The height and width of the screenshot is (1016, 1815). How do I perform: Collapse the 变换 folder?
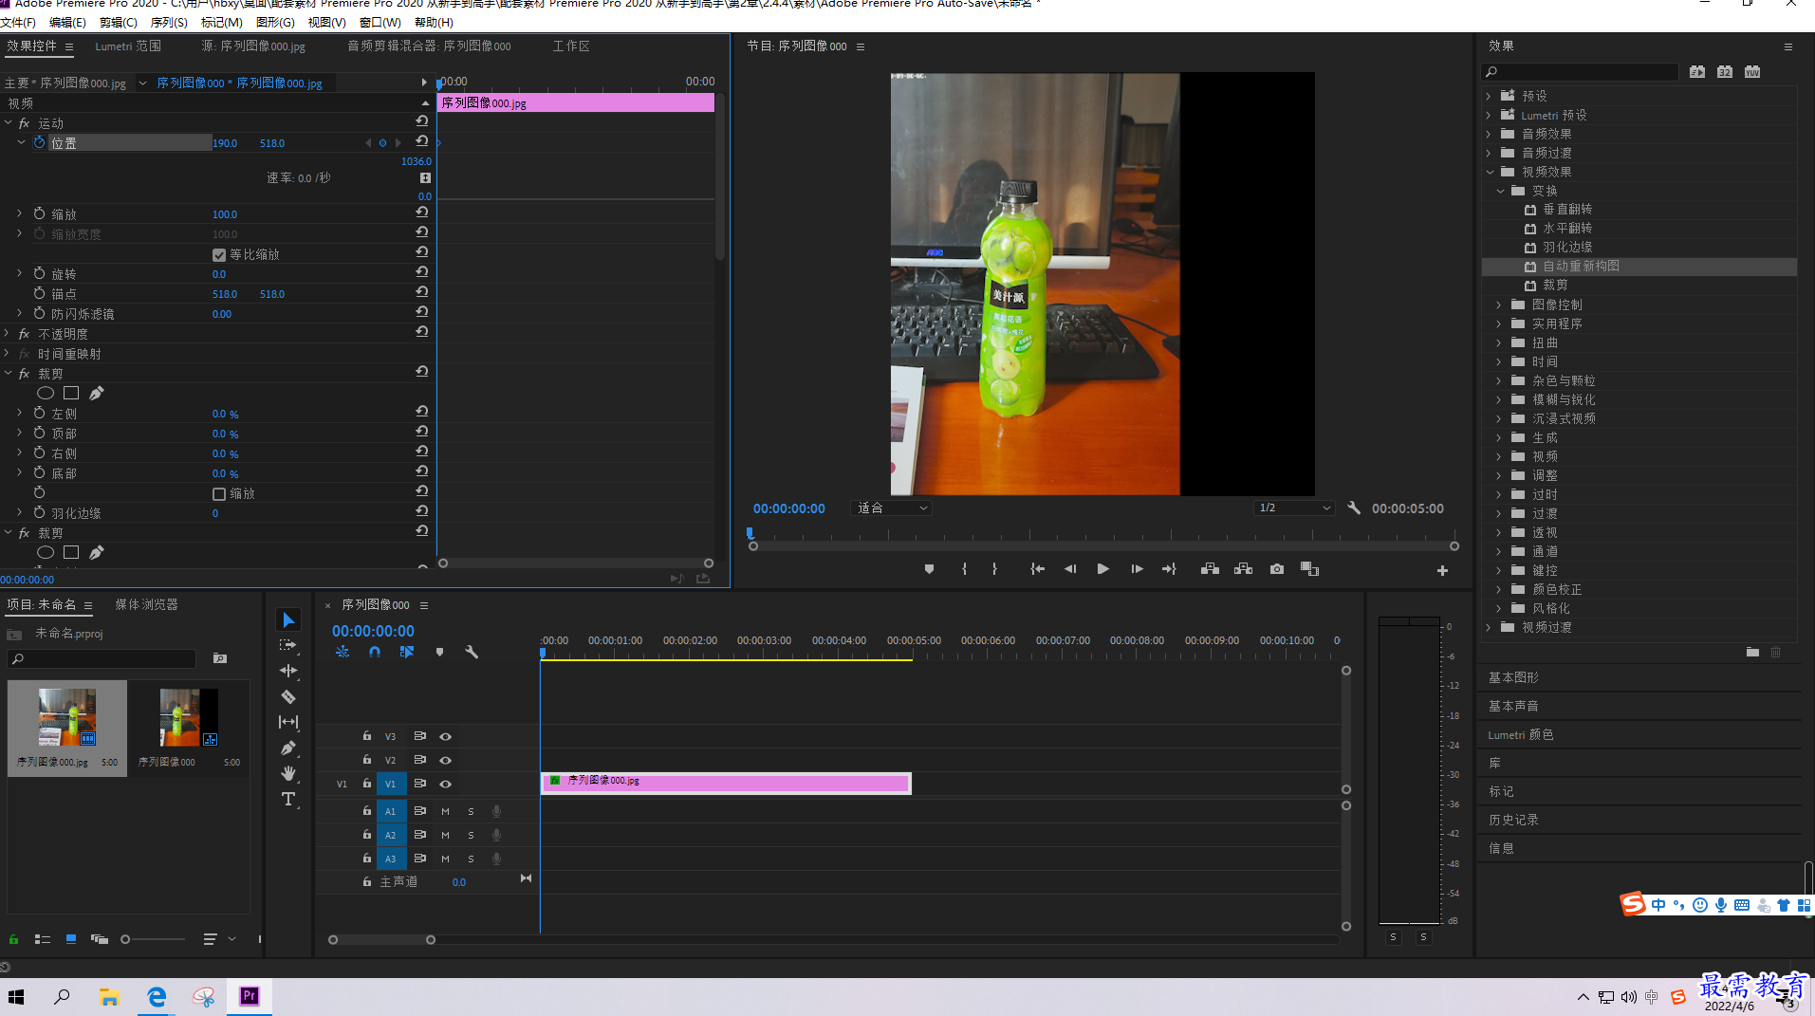click(x=1500, y=191)
